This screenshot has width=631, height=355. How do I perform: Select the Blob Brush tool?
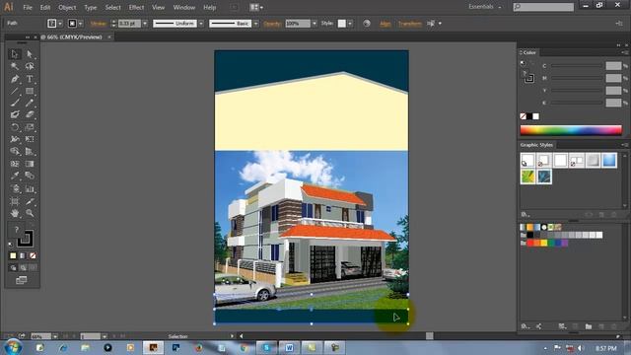coord(15,114)
